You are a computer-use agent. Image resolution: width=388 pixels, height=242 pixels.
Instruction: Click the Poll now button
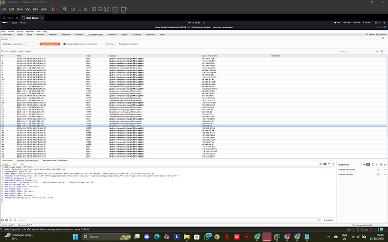coord(110,44)
